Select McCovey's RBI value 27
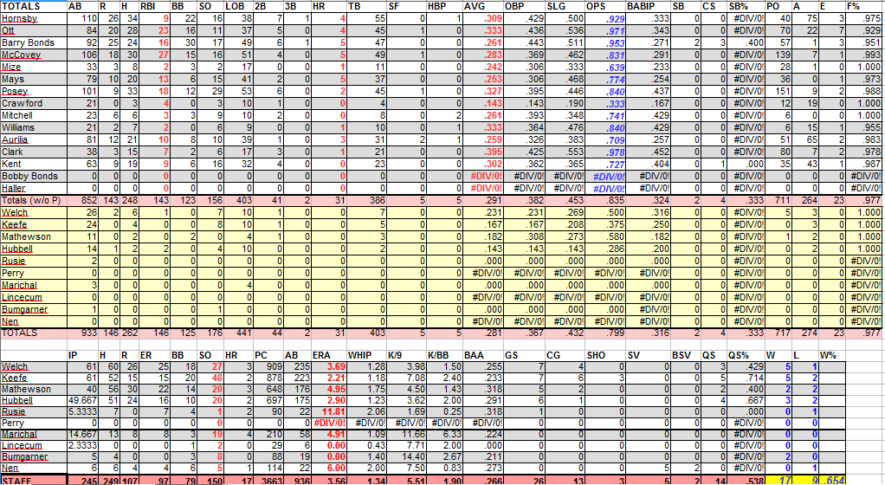 (x=154, y=55)
